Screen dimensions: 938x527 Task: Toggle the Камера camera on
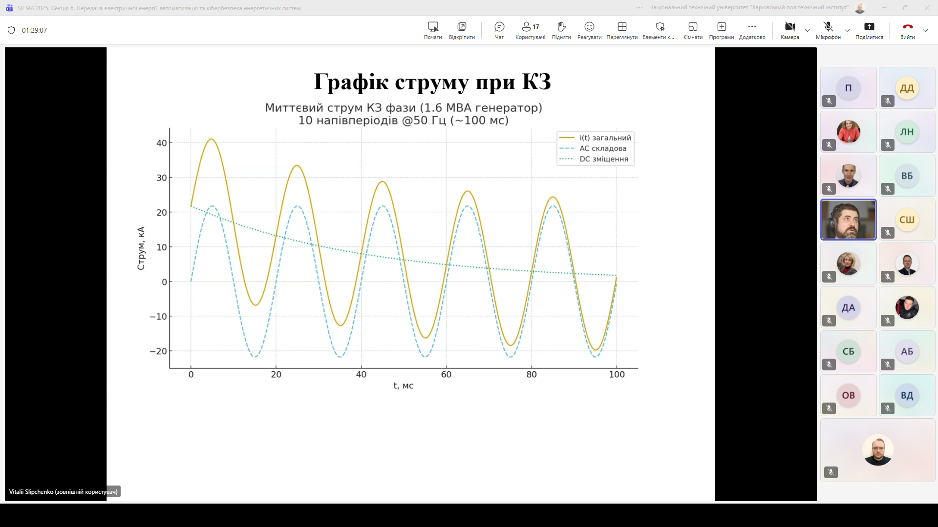click(789, 30)
